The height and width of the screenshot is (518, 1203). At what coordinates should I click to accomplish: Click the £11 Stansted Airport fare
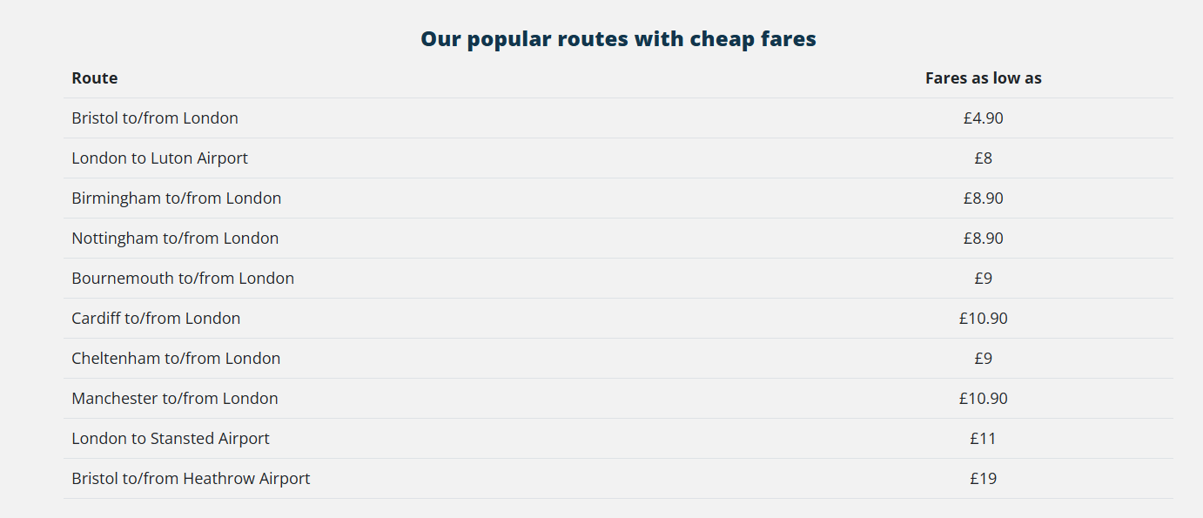[x=983, y=439]
